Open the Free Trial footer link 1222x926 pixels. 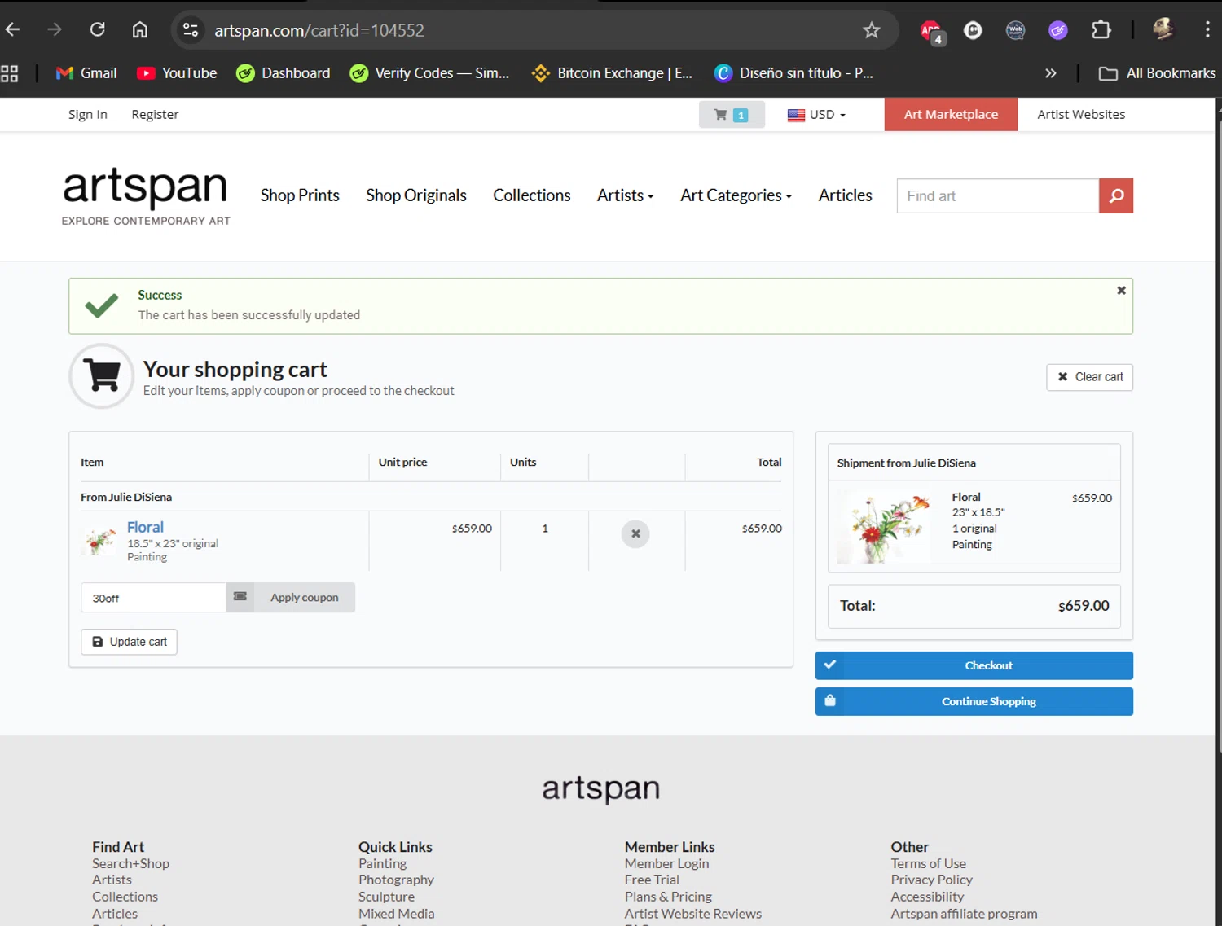(x=652, y=880)
